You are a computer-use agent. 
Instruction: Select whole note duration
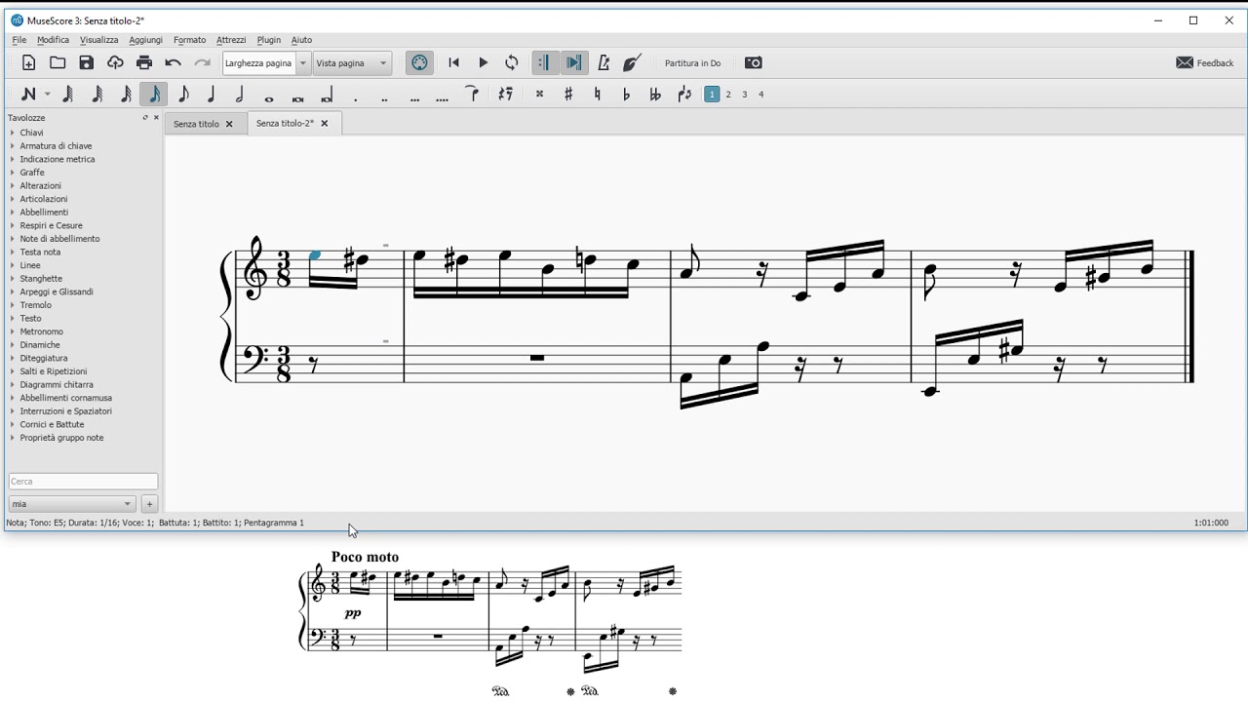click(x=269, y=97)
